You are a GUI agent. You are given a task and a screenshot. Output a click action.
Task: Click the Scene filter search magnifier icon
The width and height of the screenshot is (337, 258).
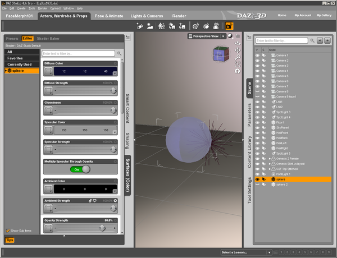[x=312, y=40]
